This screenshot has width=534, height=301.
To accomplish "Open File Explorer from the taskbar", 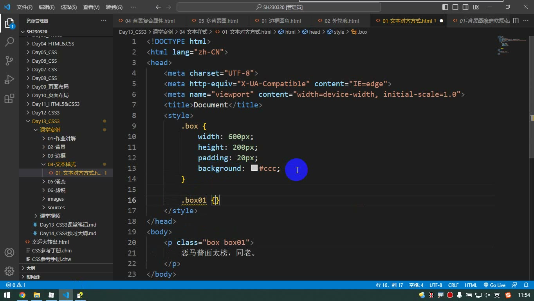I will tap(37, 295).
